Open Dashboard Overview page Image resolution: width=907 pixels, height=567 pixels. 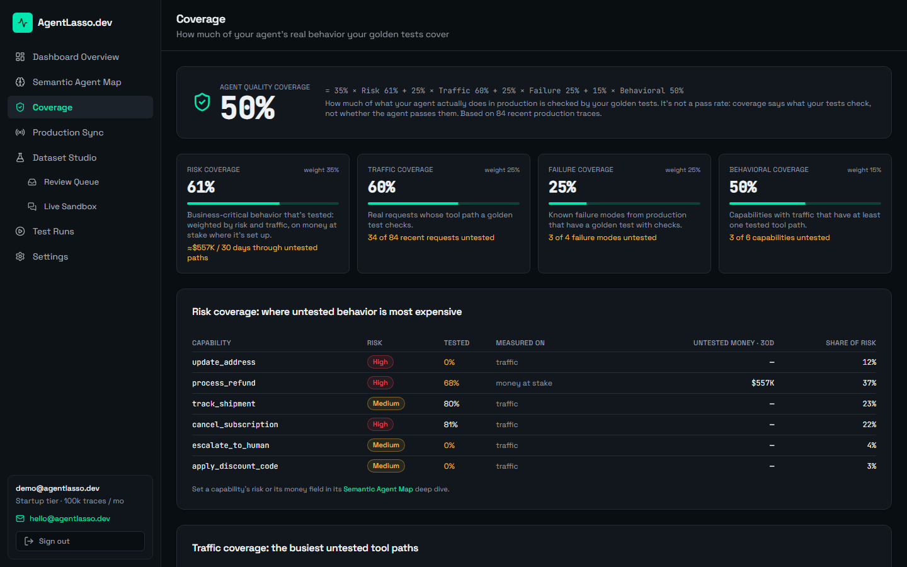[x=80, y=57]
